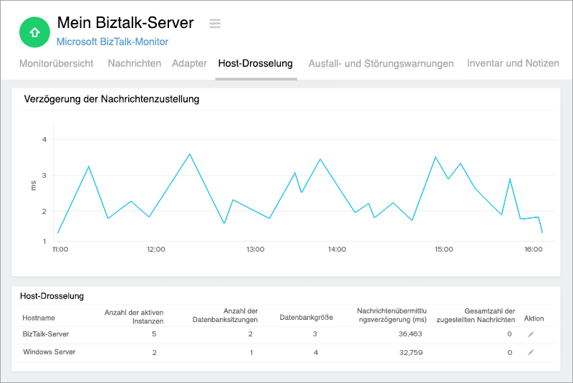Click the green up-arrow status icon
The image size is (573, 383).
33,32
